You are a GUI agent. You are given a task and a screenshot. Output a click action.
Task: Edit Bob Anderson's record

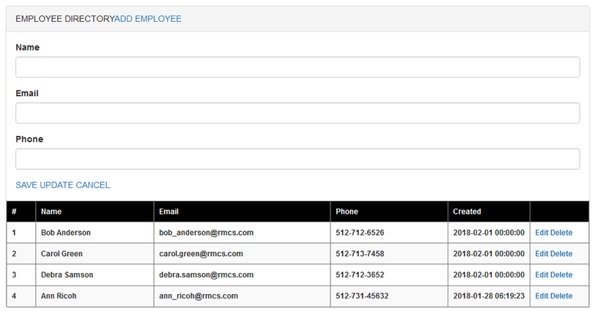[542, 233]
